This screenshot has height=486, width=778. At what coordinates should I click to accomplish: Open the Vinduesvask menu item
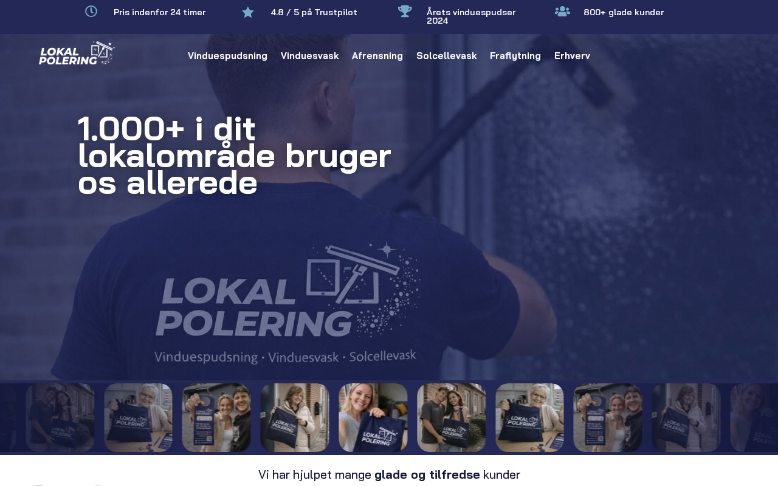click(x=309, y=56)
